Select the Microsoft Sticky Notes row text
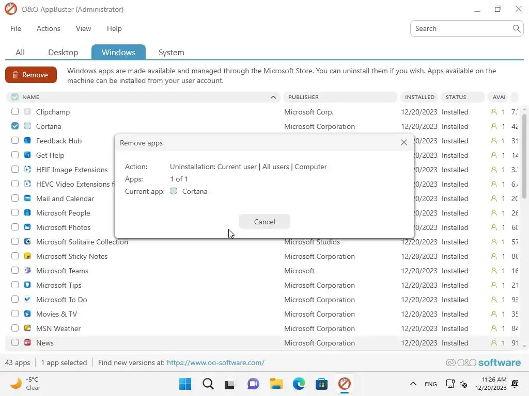 click(x=72, y=256)
